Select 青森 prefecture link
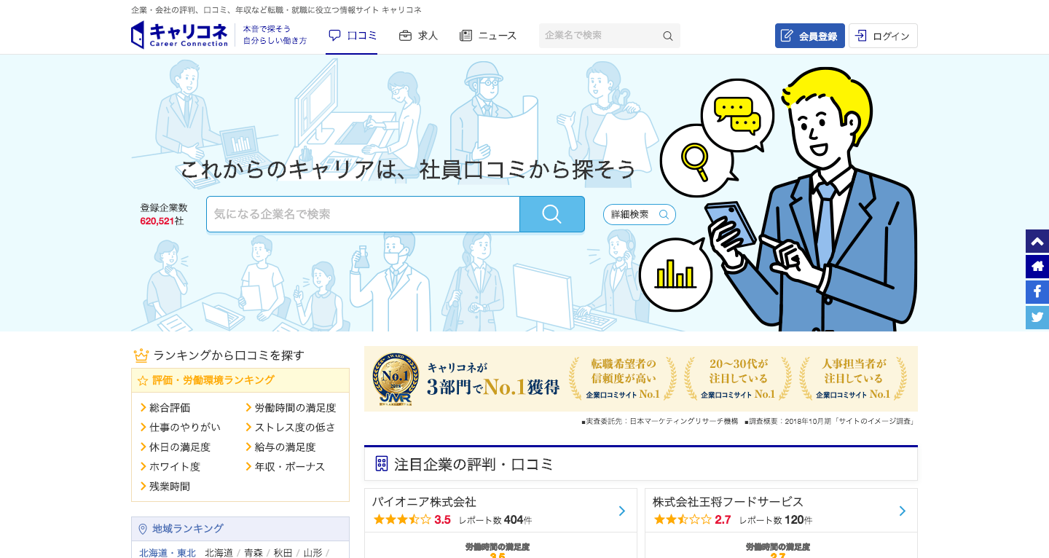1049x558 pixels. (254, 553)
